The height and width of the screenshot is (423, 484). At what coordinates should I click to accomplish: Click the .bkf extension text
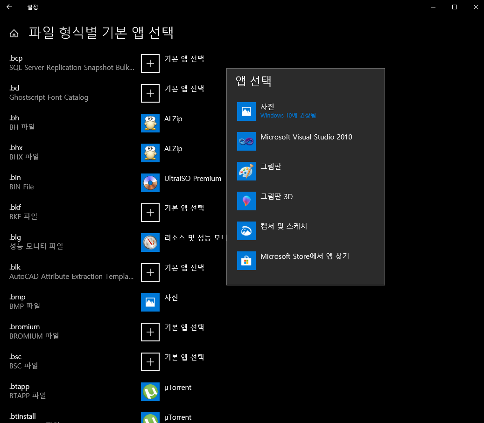tap(15, 208)
